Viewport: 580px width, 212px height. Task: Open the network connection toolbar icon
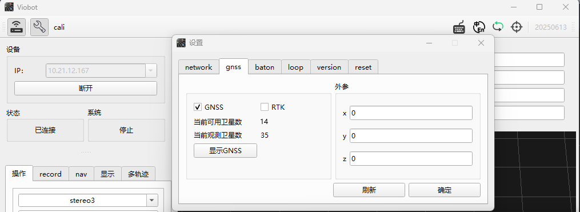pyautogui.click(x=17, y=27)
